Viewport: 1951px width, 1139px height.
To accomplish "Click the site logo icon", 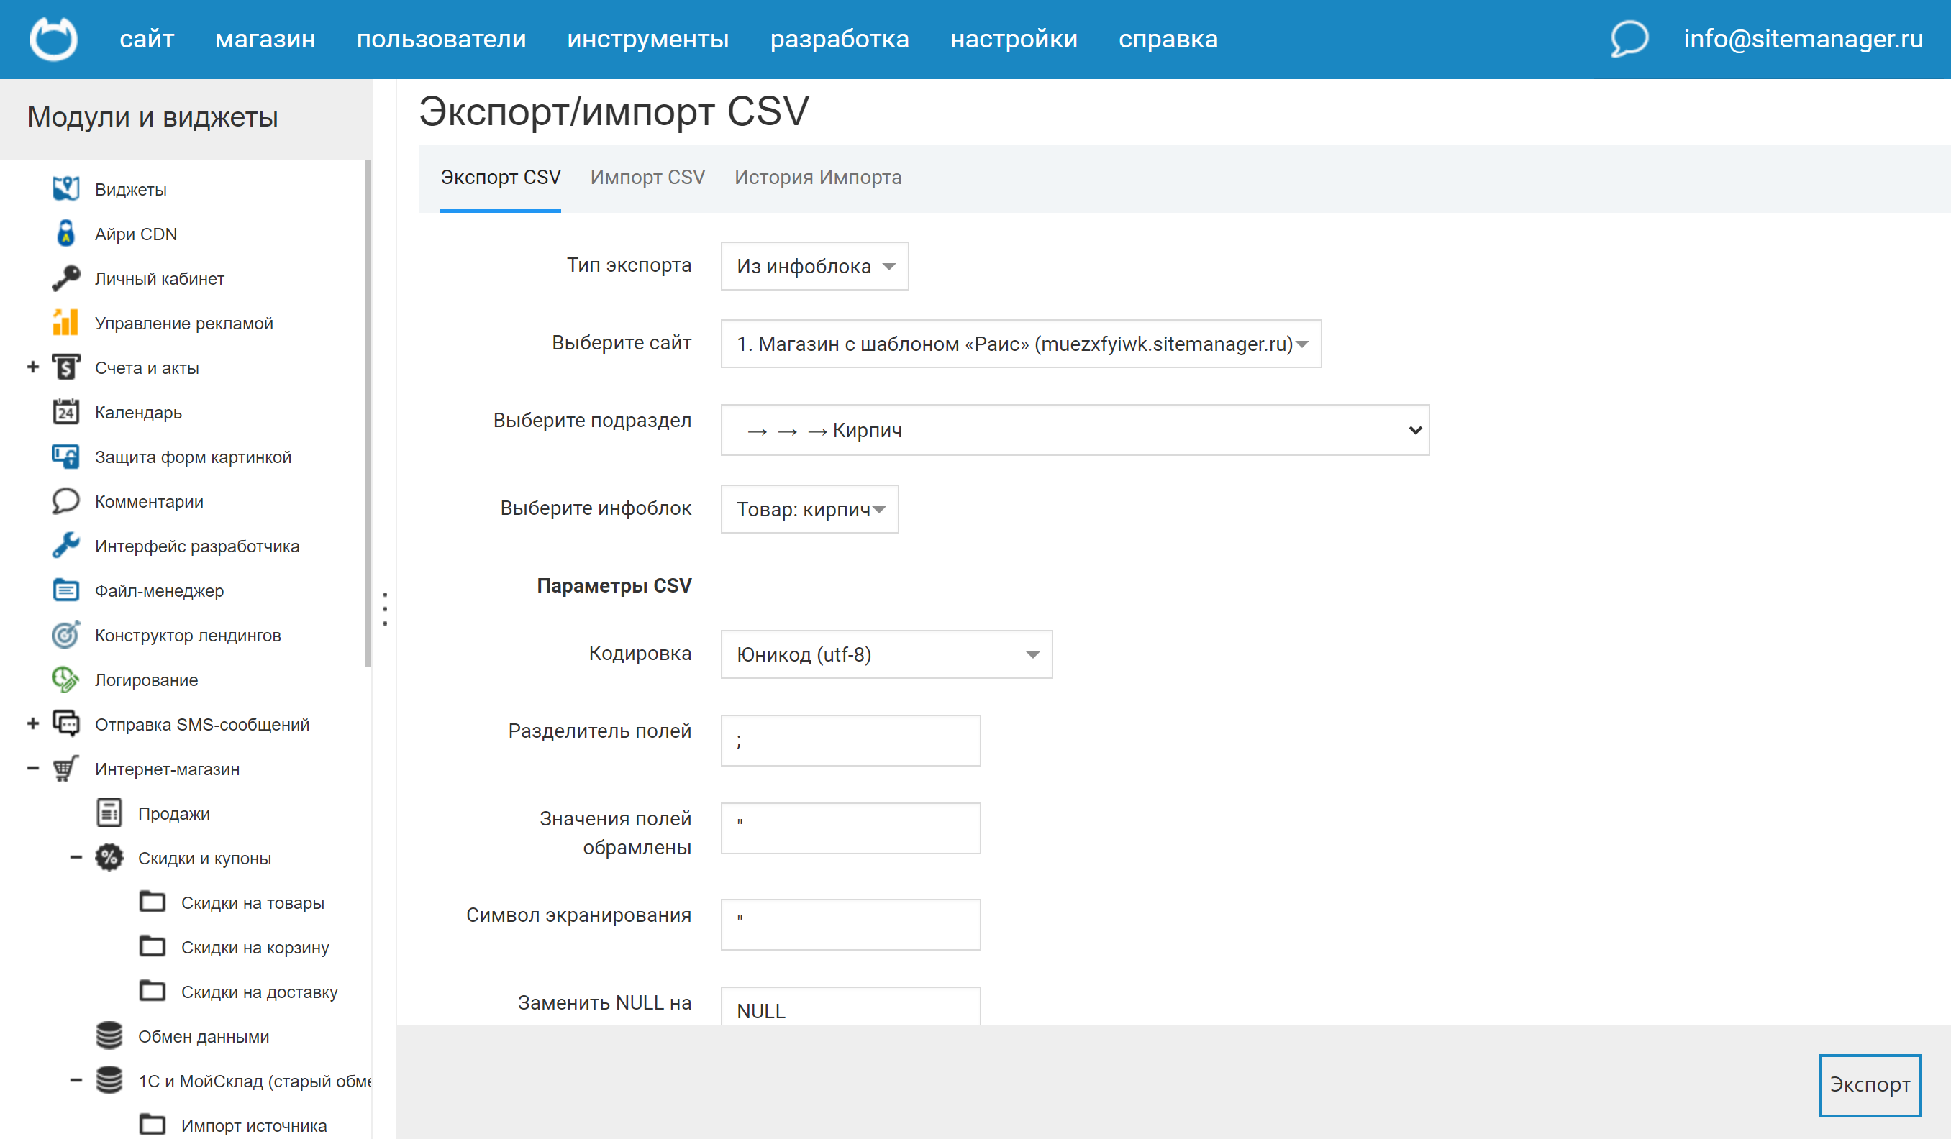I will pos(53,39).
